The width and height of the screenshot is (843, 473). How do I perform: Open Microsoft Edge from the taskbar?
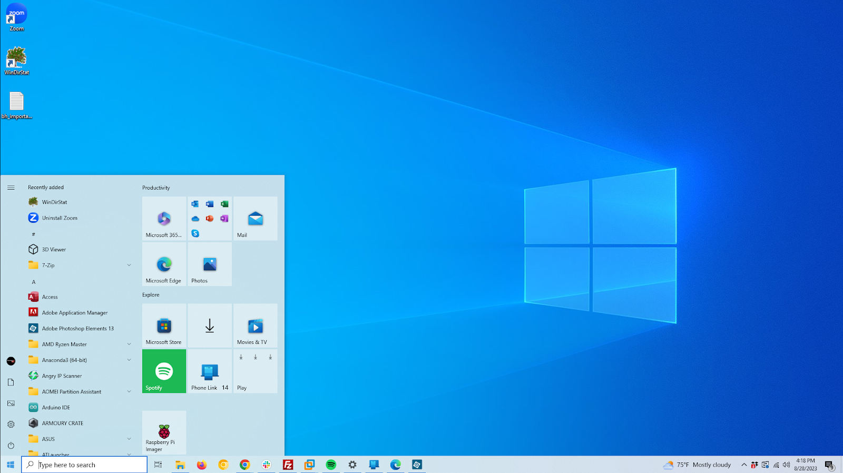396,465
